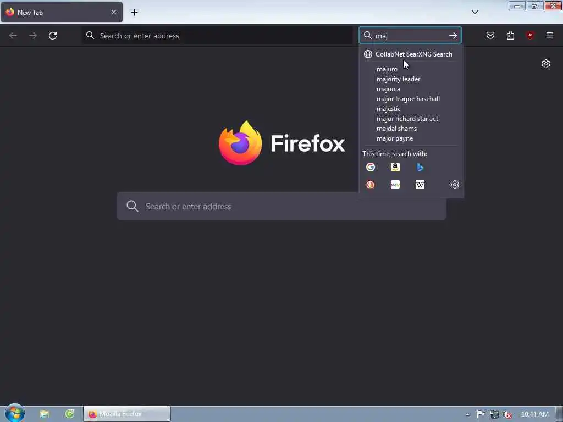Focus the address bar field

click(x=218, y=36)
